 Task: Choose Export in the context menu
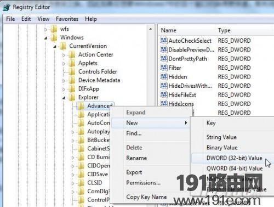[x=150, y=172]
